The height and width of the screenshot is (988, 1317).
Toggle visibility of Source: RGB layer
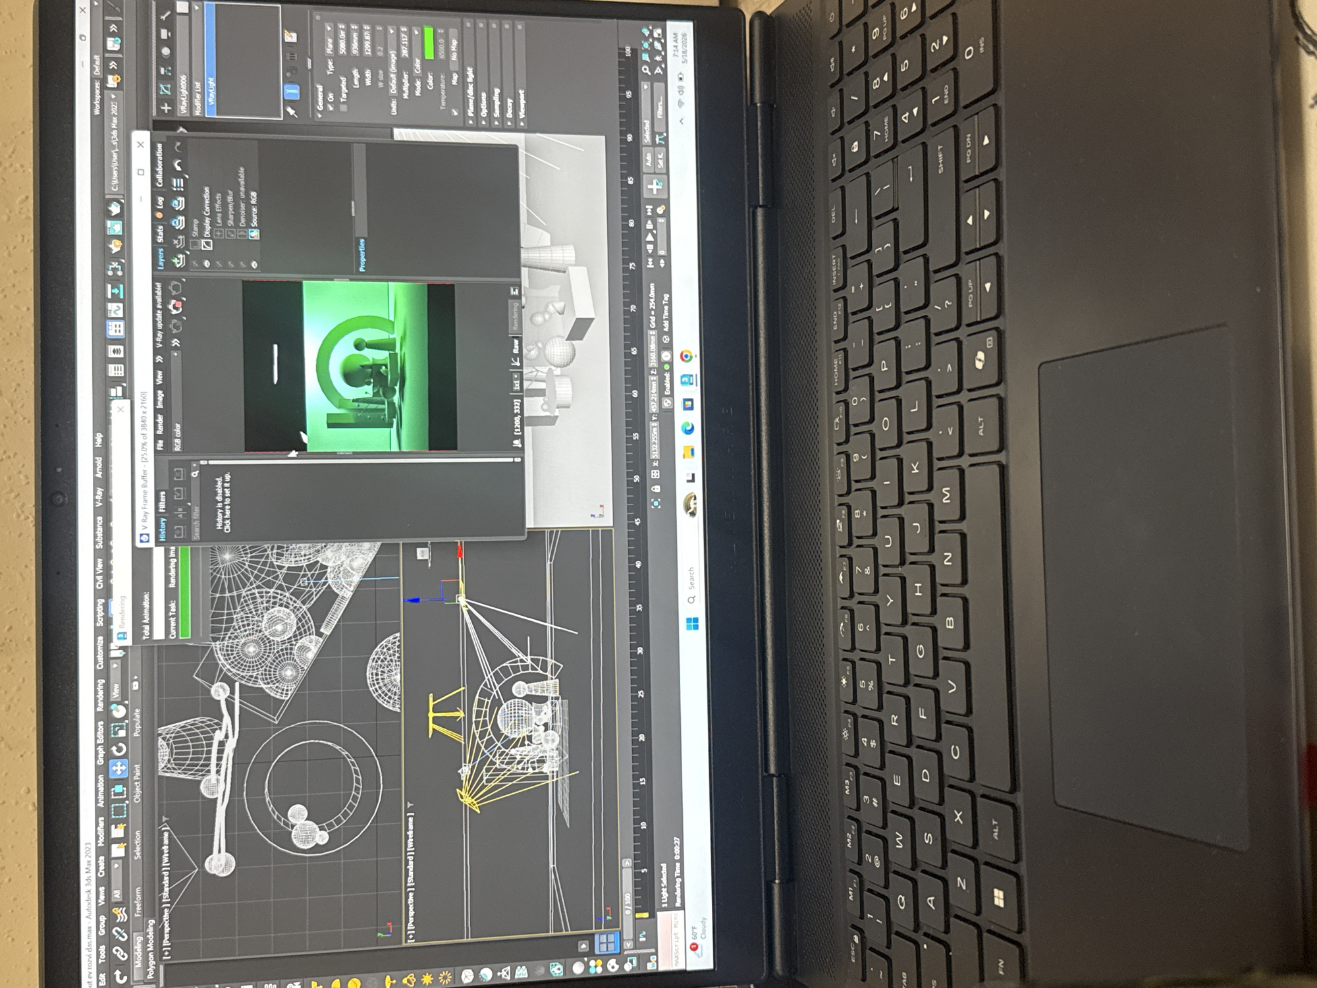pos(254,263)
